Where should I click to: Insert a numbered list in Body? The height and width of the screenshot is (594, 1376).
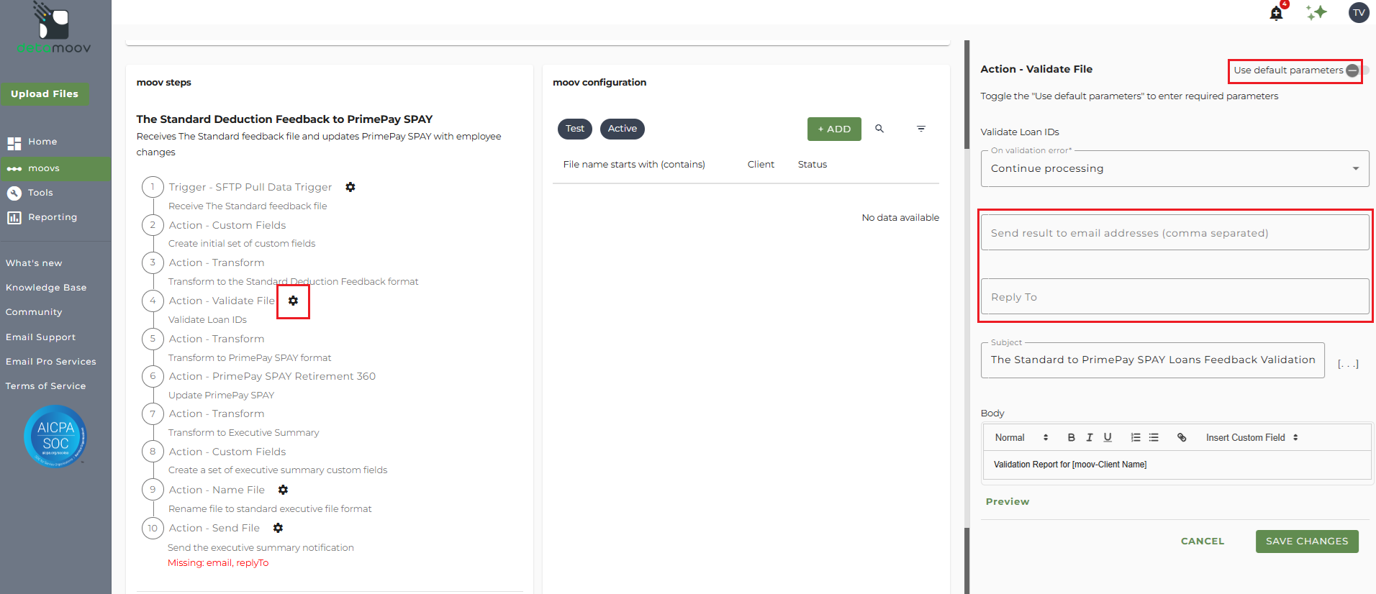pos(1136,437)
